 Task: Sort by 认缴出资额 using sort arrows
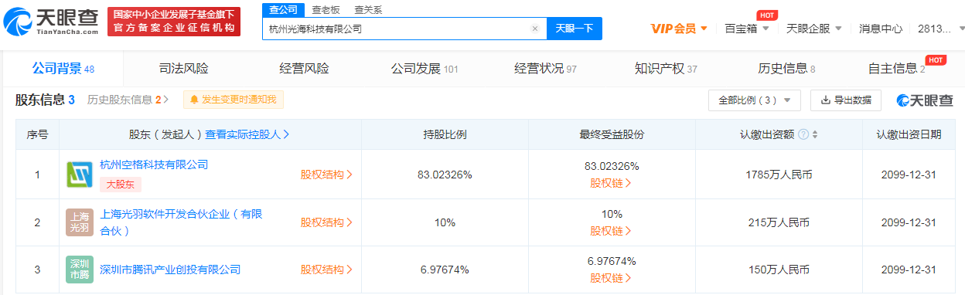point(814,134)
